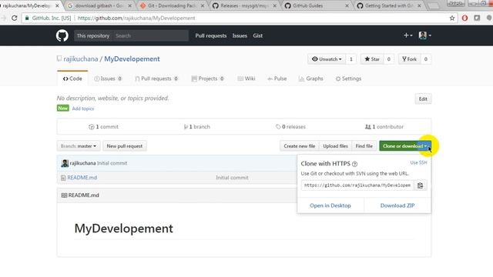Click the GitHub octocat logo

pos(62,35)
